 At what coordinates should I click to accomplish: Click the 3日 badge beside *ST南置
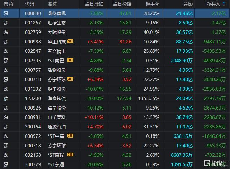70,61
